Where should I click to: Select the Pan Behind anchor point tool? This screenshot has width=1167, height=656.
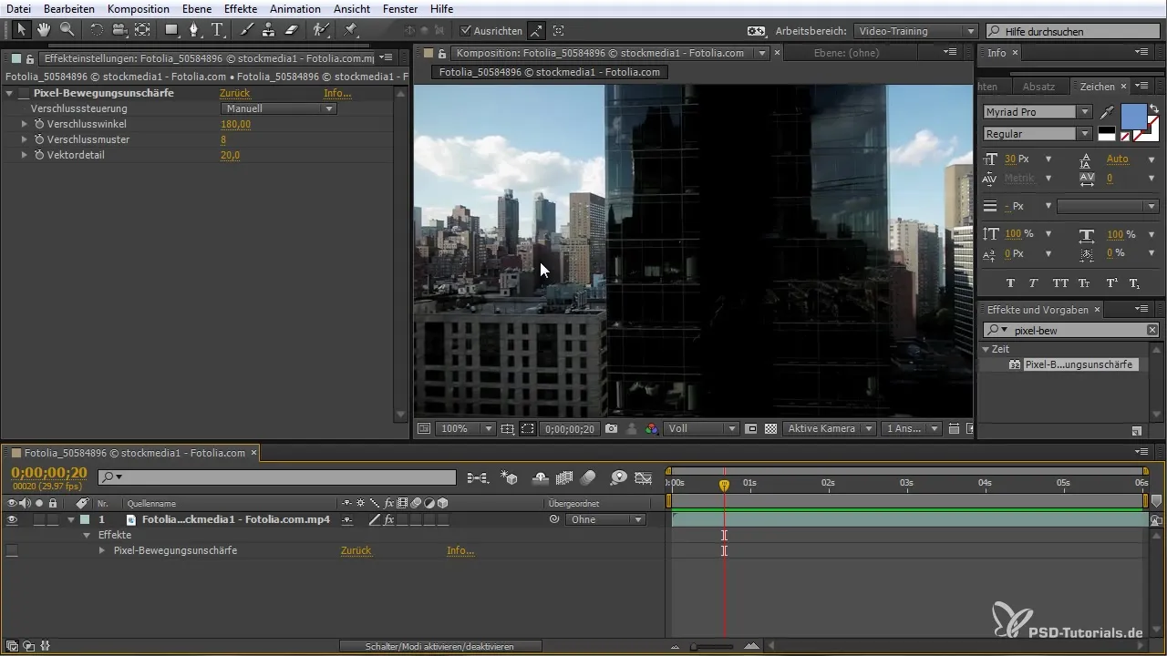coord(143,30)
